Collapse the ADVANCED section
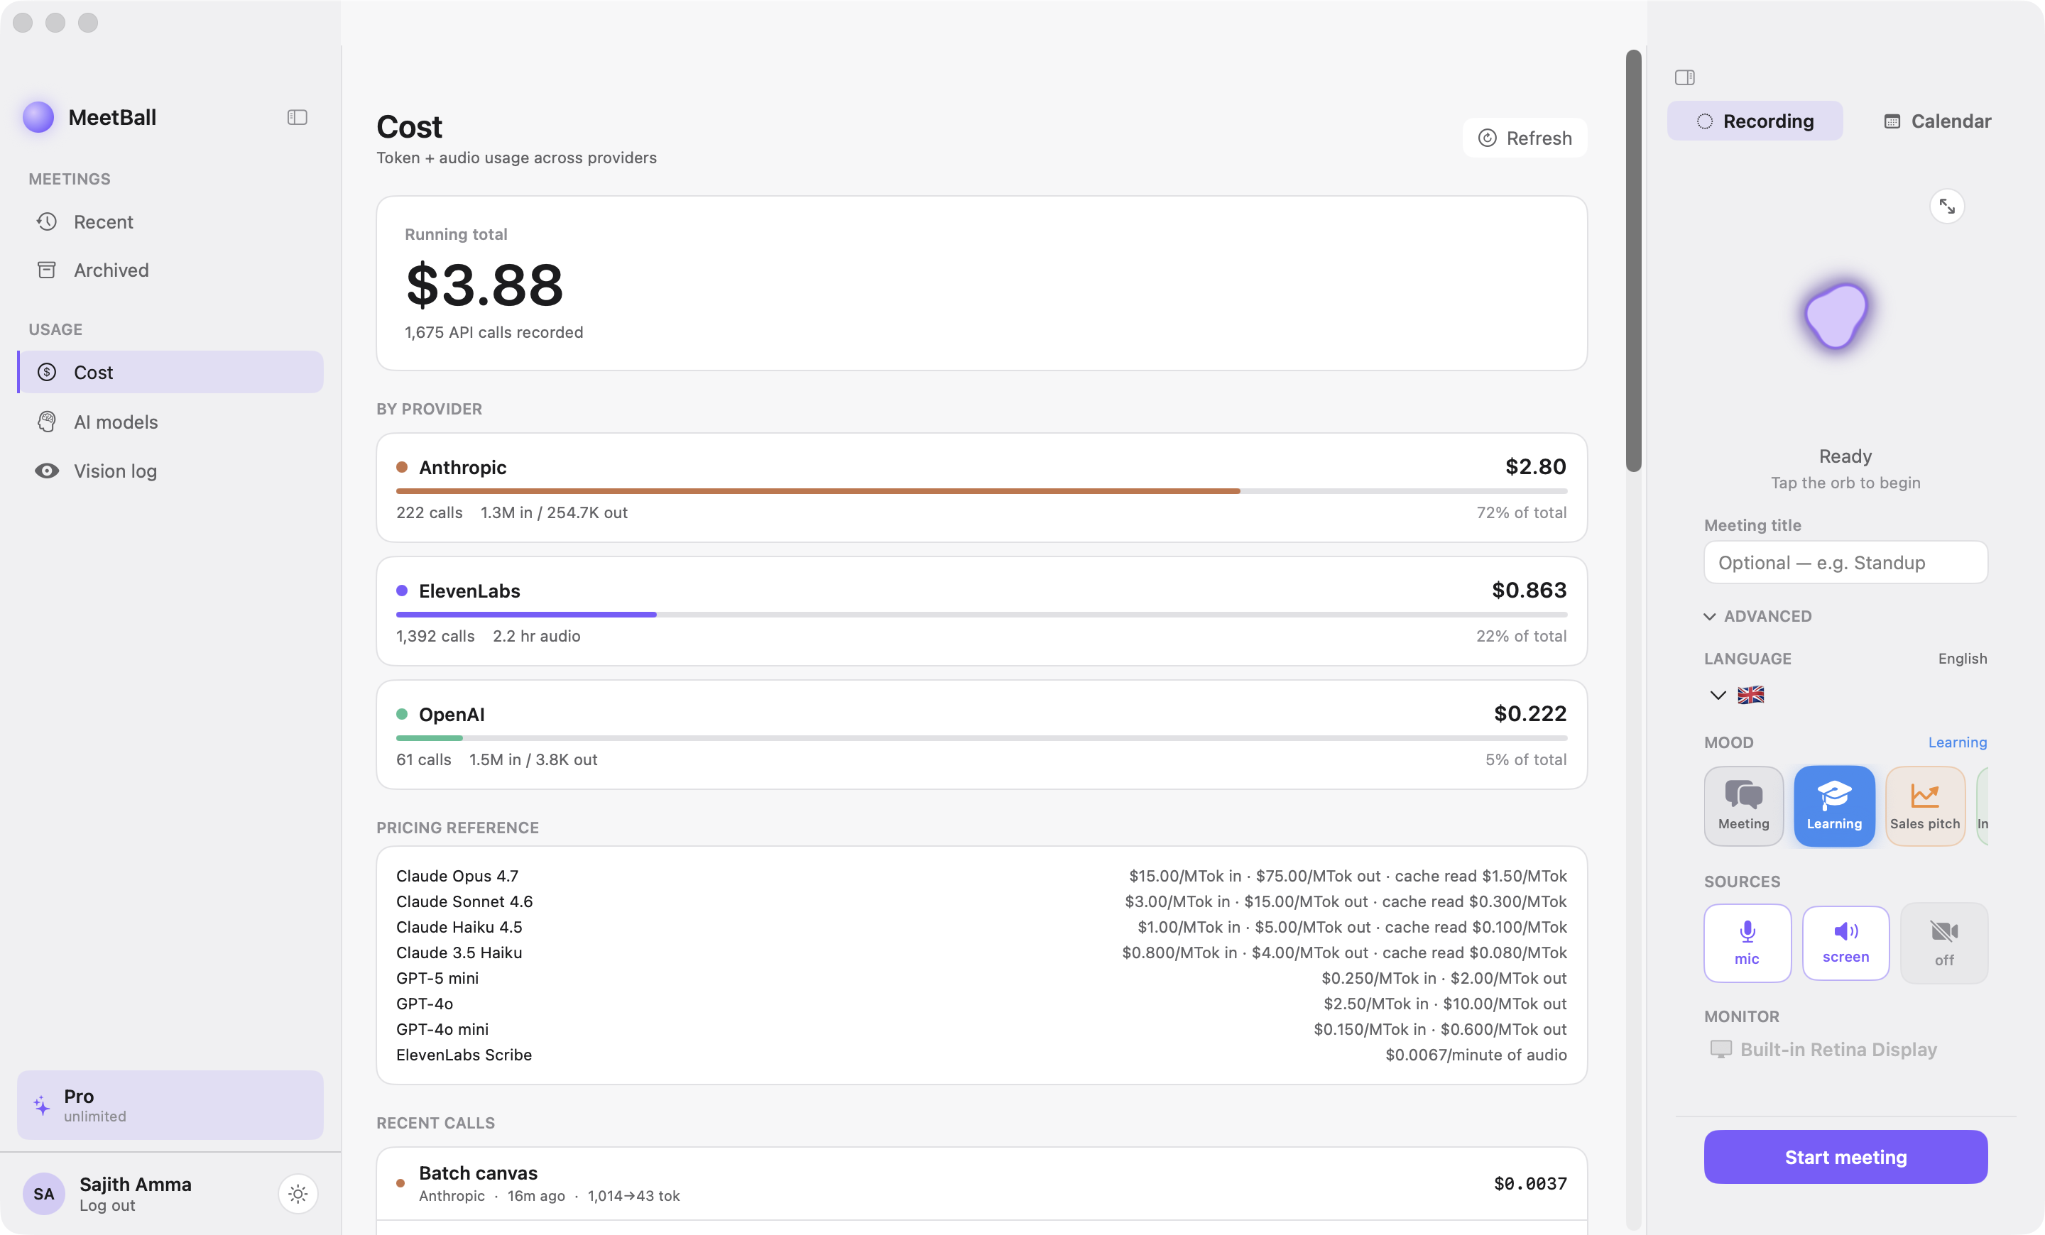Viewport: 2045px width, 1235px height. [1758, 616]
